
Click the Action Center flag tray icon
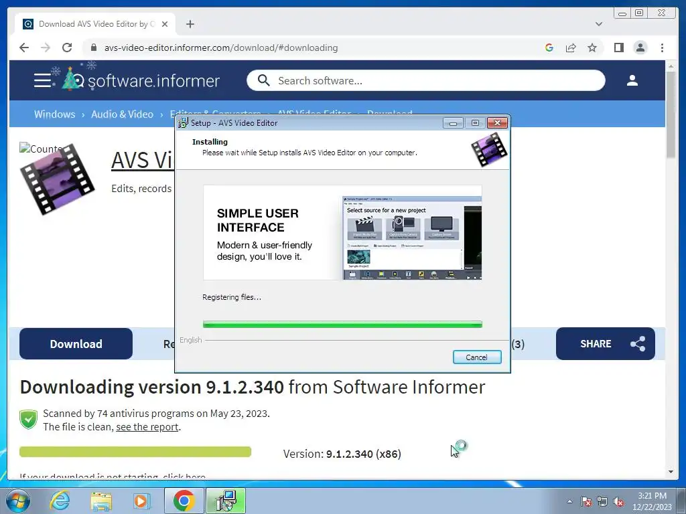[586, 501]
